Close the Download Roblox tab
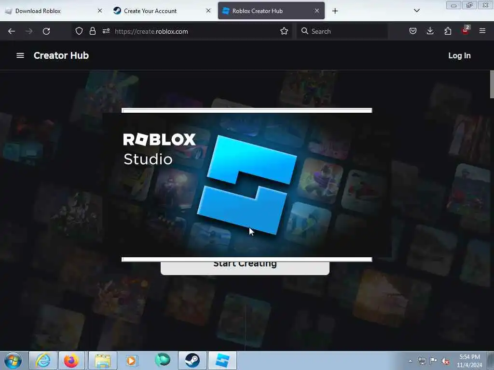 (99, 11)
